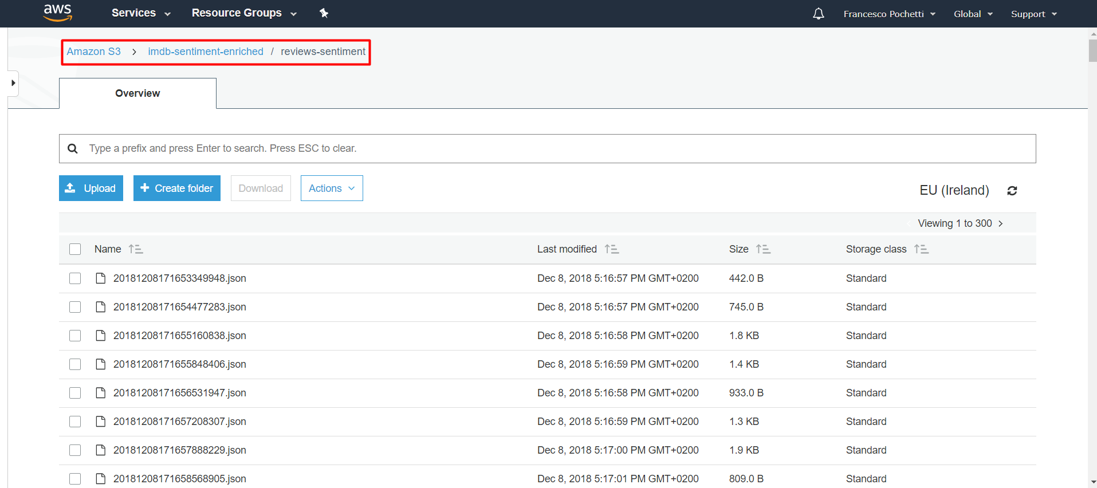Go to next page of results arrow
Image resolution: width=1097 pixels, height=488 pixels.
[x=1000, y=223]
